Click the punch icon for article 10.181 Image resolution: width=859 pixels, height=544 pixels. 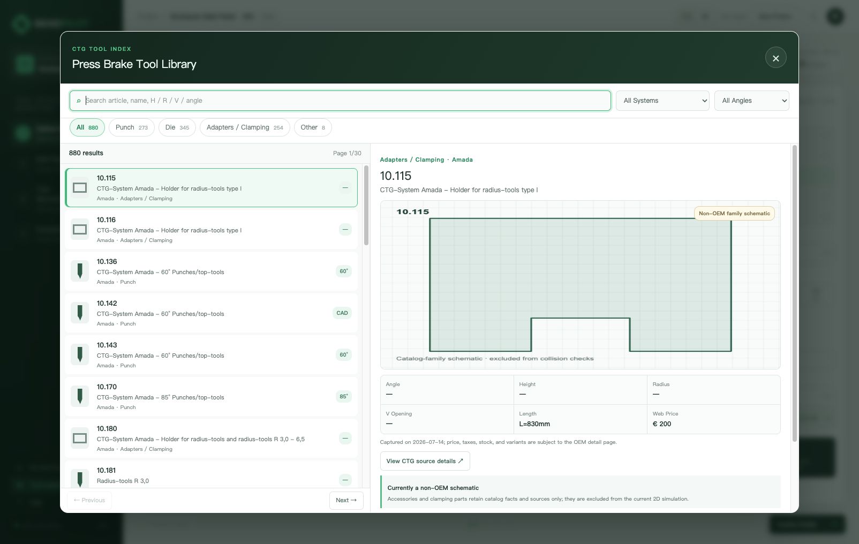80,479
